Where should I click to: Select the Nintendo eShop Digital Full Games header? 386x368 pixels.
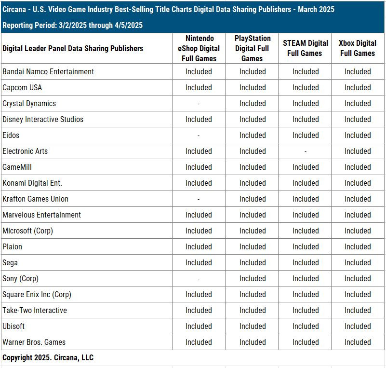tap(199, 48)
